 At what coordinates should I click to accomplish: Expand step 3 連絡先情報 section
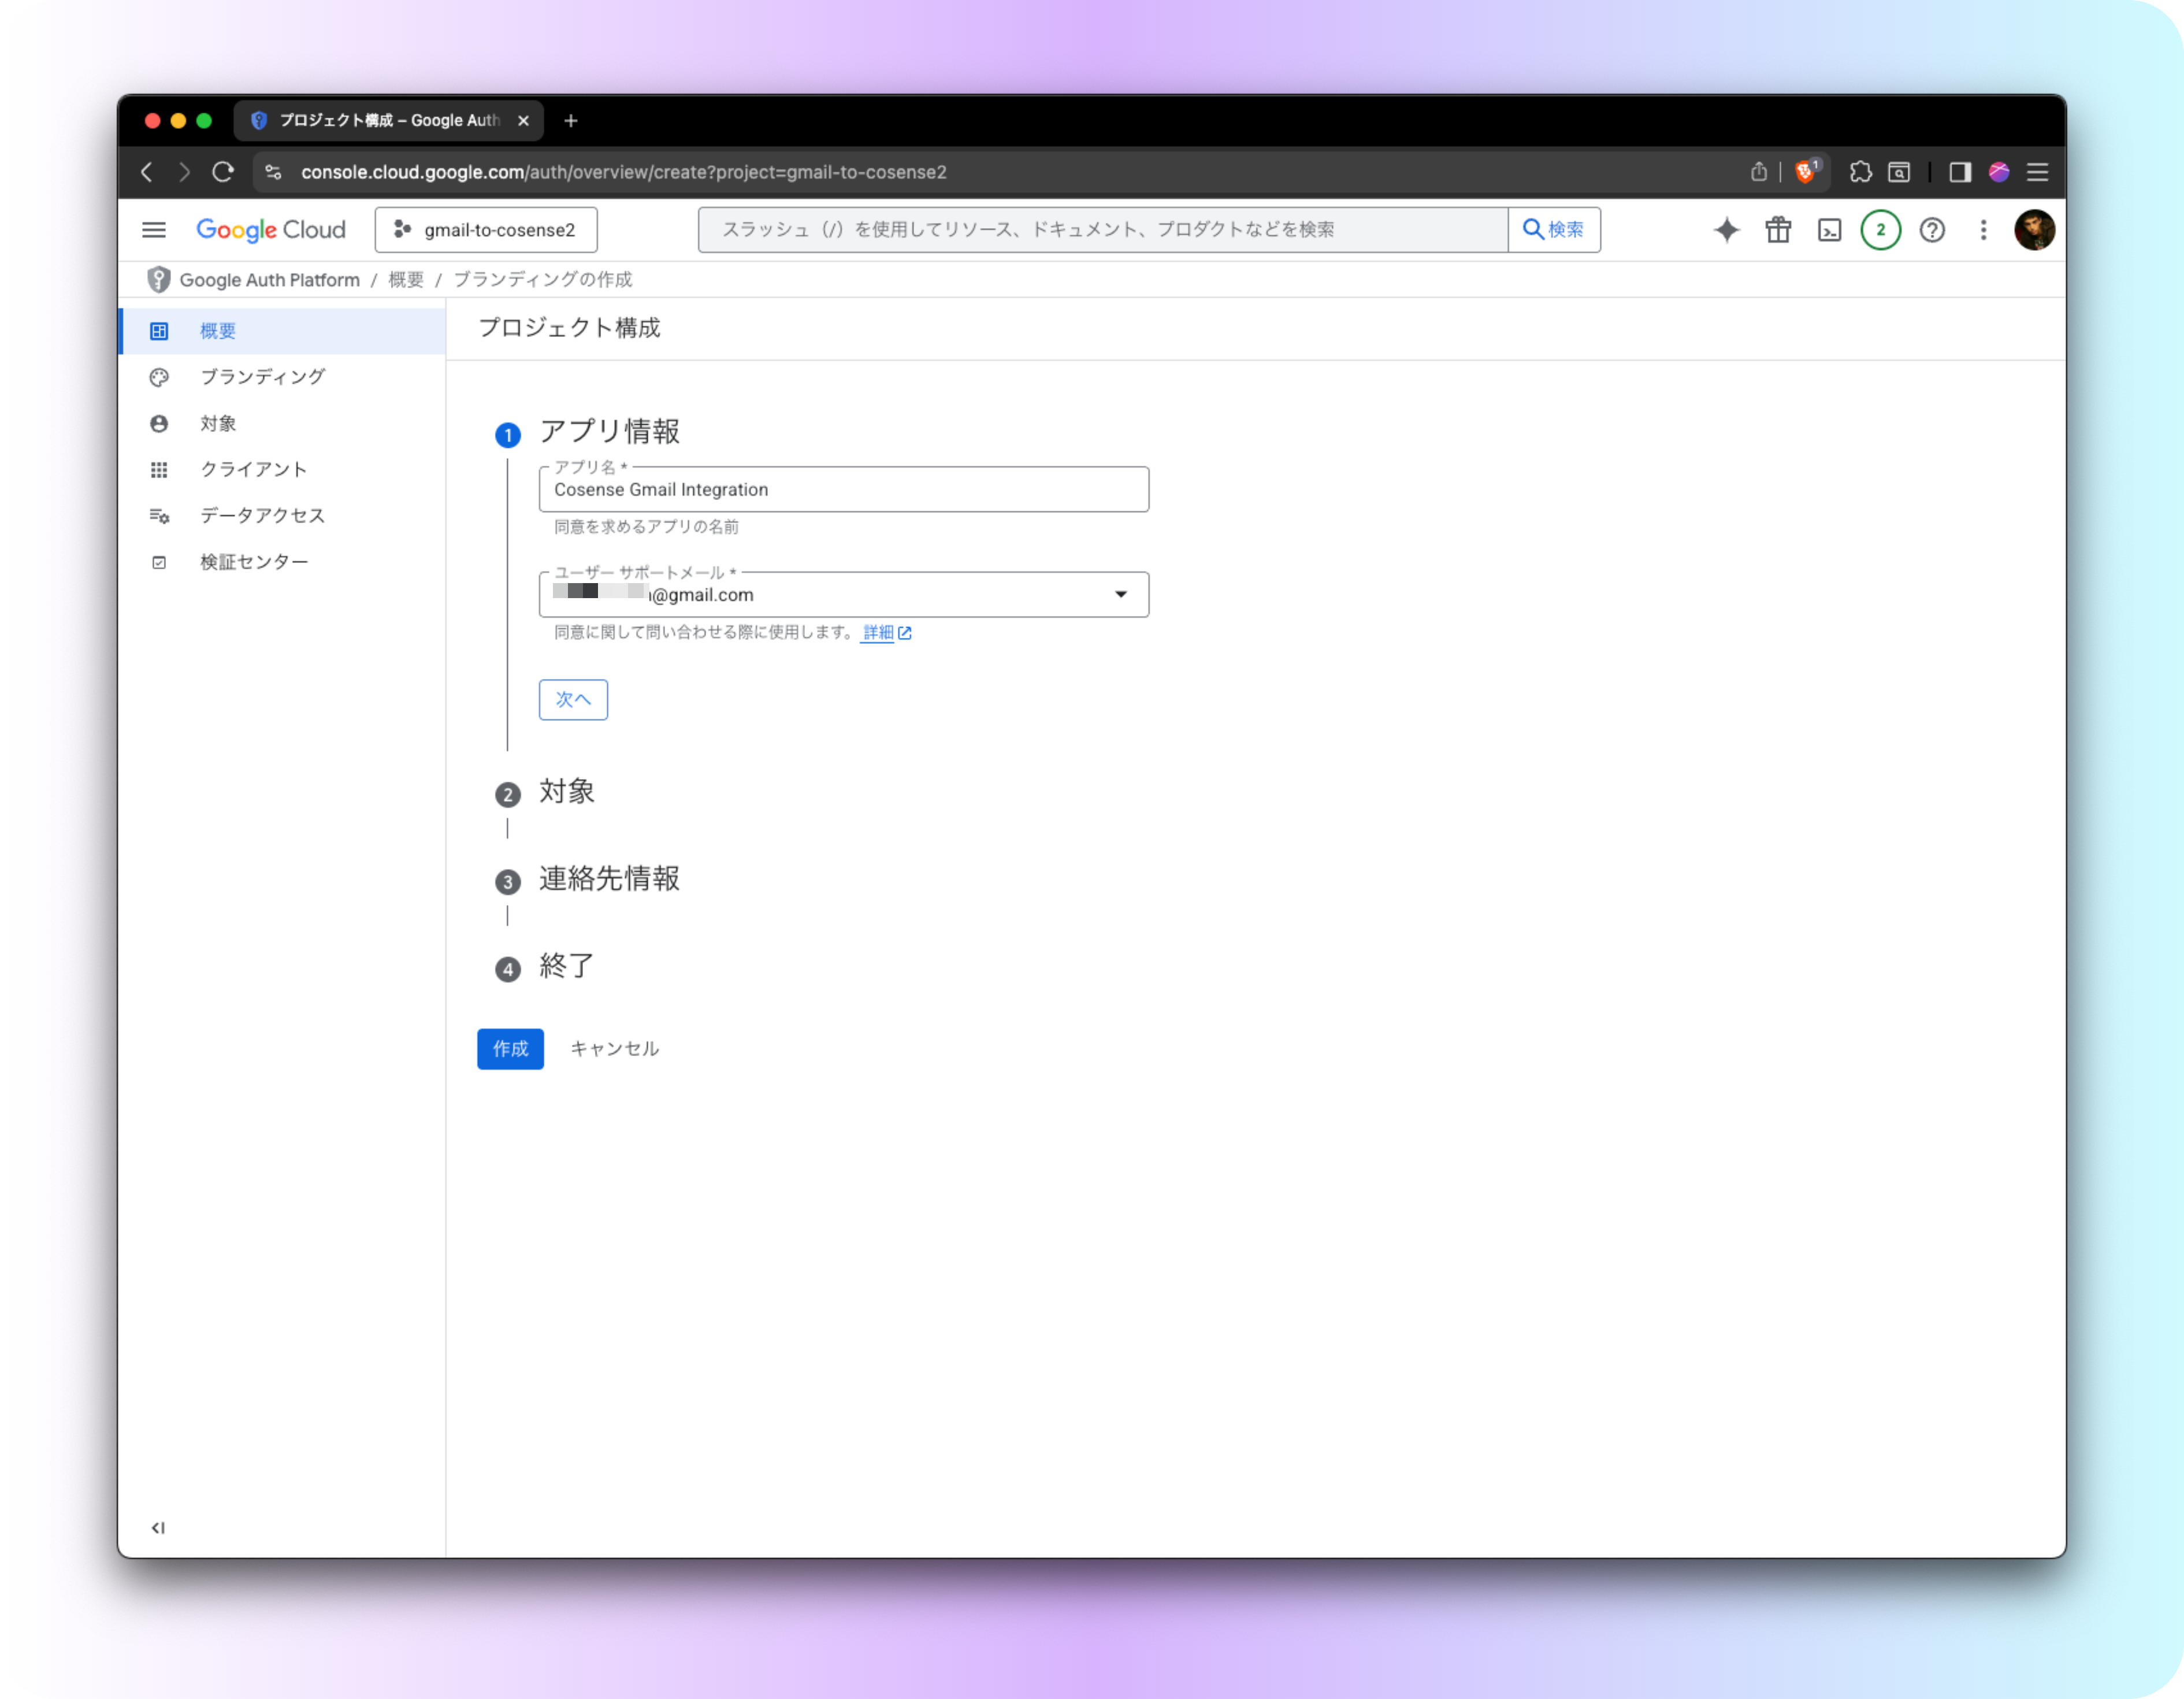609,879
